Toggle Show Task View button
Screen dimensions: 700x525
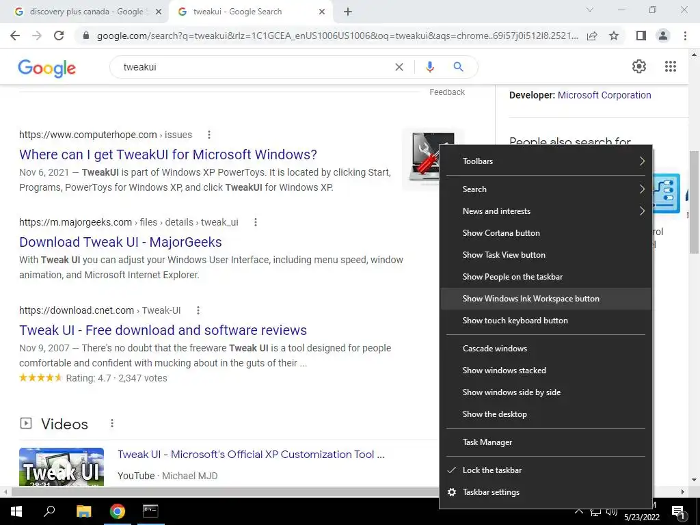click(x=546, y=255)
